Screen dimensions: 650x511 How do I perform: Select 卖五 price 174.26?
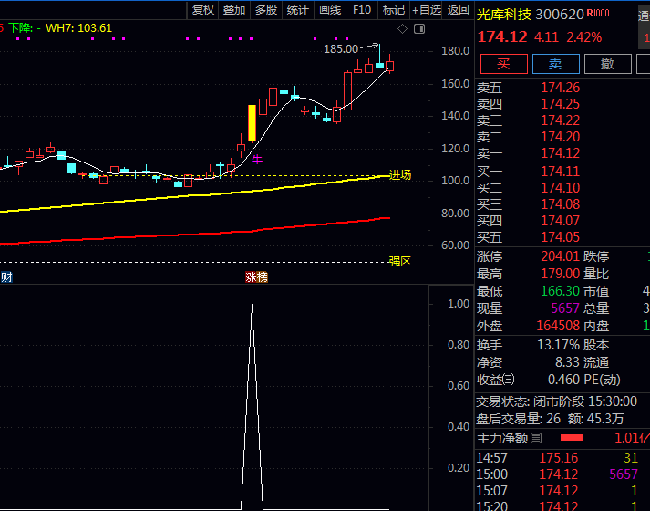click(560, 88)
